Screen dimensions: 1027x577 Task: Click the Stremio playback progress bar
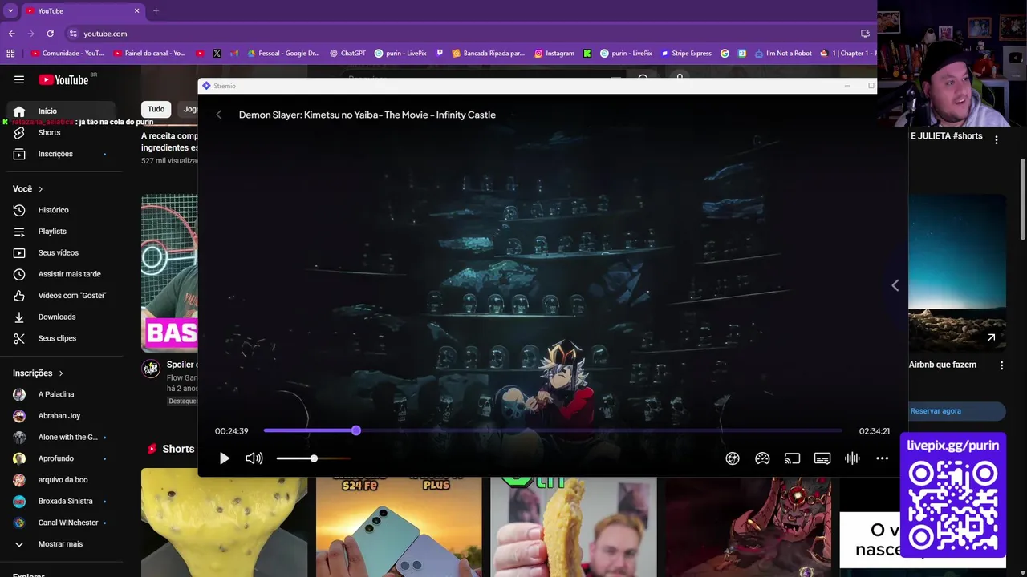(x=553, y=430)
